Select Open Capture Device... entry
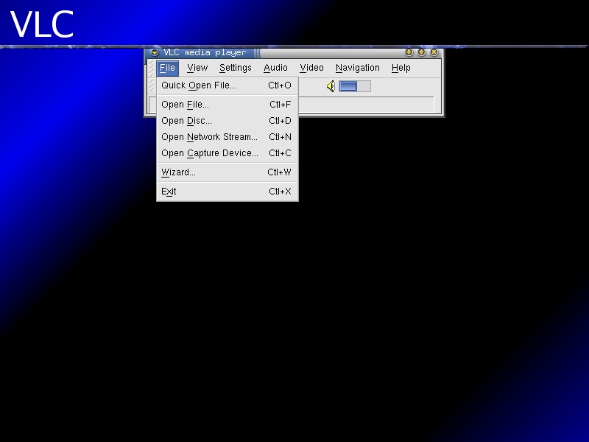The image size is (589, 442). click(x=228, y=153)
